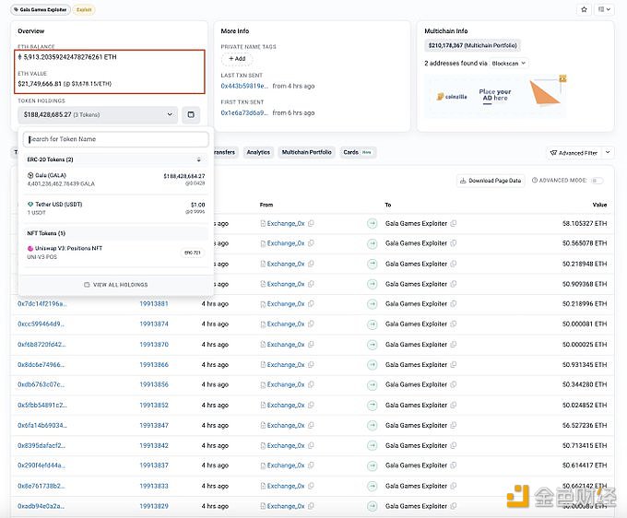Click Download Page Data
This screenshot has height=518, width=627.
tap(491, 181)
